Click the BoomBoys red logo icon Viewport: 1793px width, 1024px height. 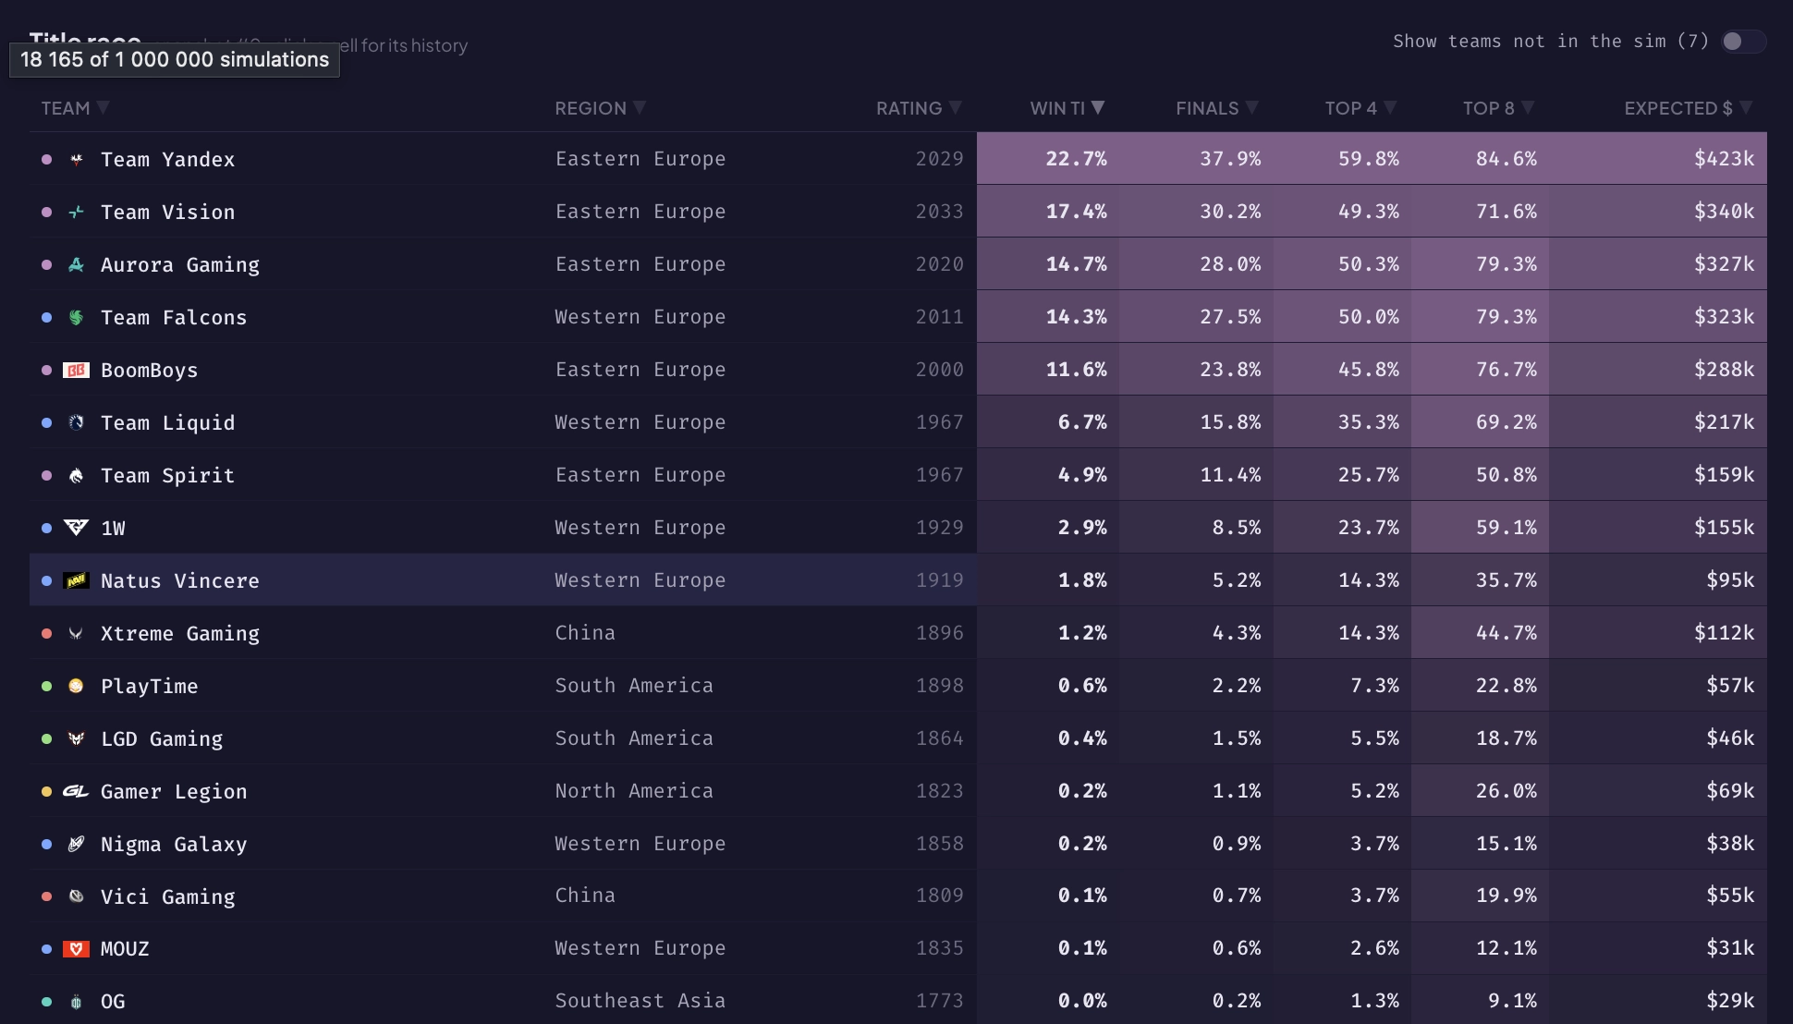[x=76, y=371]
